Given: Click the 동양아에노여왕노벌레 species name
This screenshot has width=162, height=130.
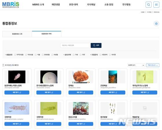Looking at the screenshot, I should click(13, 86).
